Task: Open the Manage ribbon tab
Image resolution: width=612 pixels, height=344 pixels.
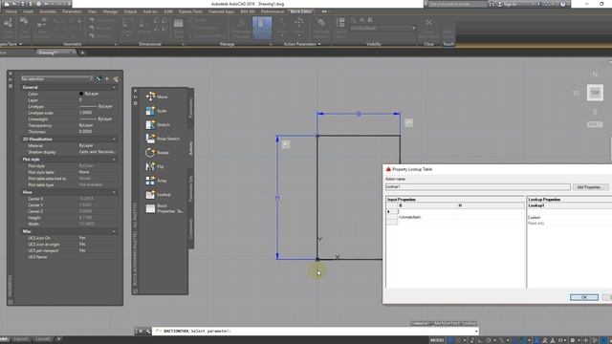Action: [110, 11]
